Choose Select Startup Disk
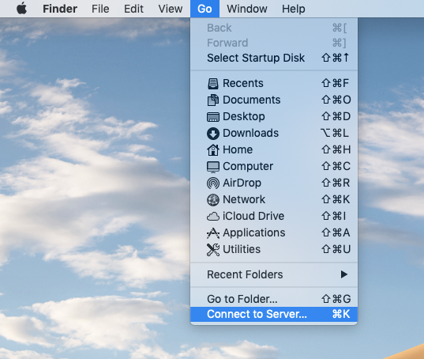This screenshot has width=424, height=359. pyautogui.click(x=274, y=58)
